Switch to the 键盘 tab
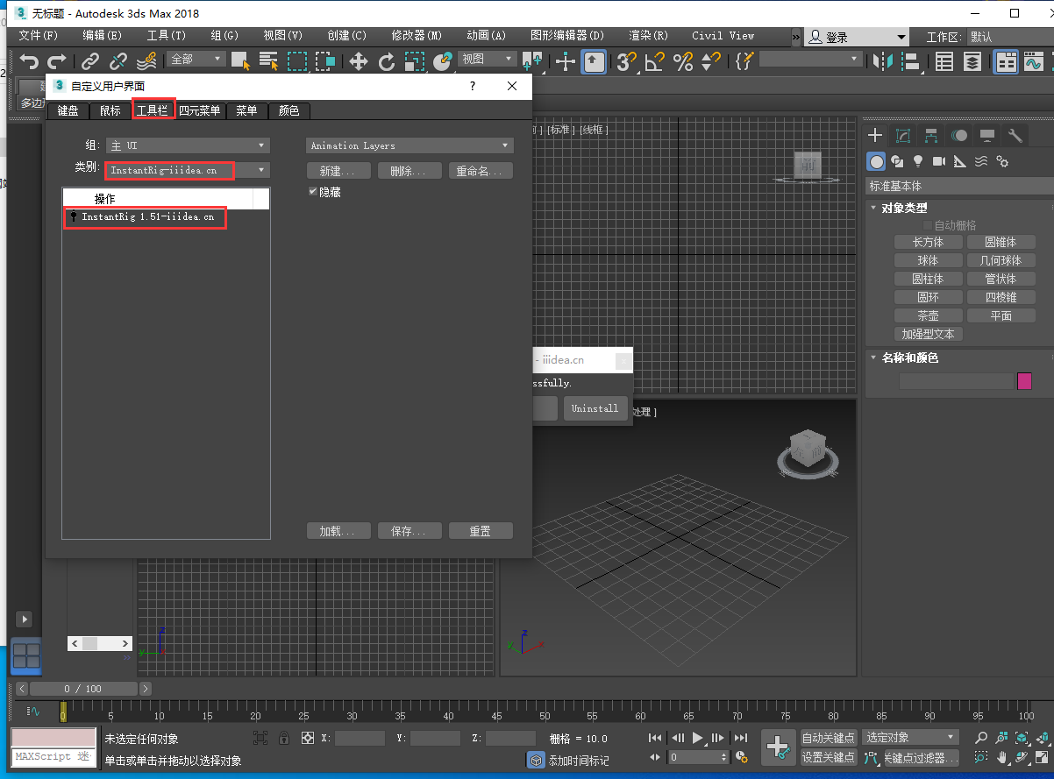The image size is (1054, 779). pyautogui.click(x=68, y=110)
